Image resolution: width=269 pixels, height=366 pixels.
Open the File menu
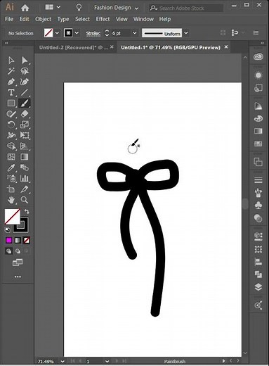9,19
